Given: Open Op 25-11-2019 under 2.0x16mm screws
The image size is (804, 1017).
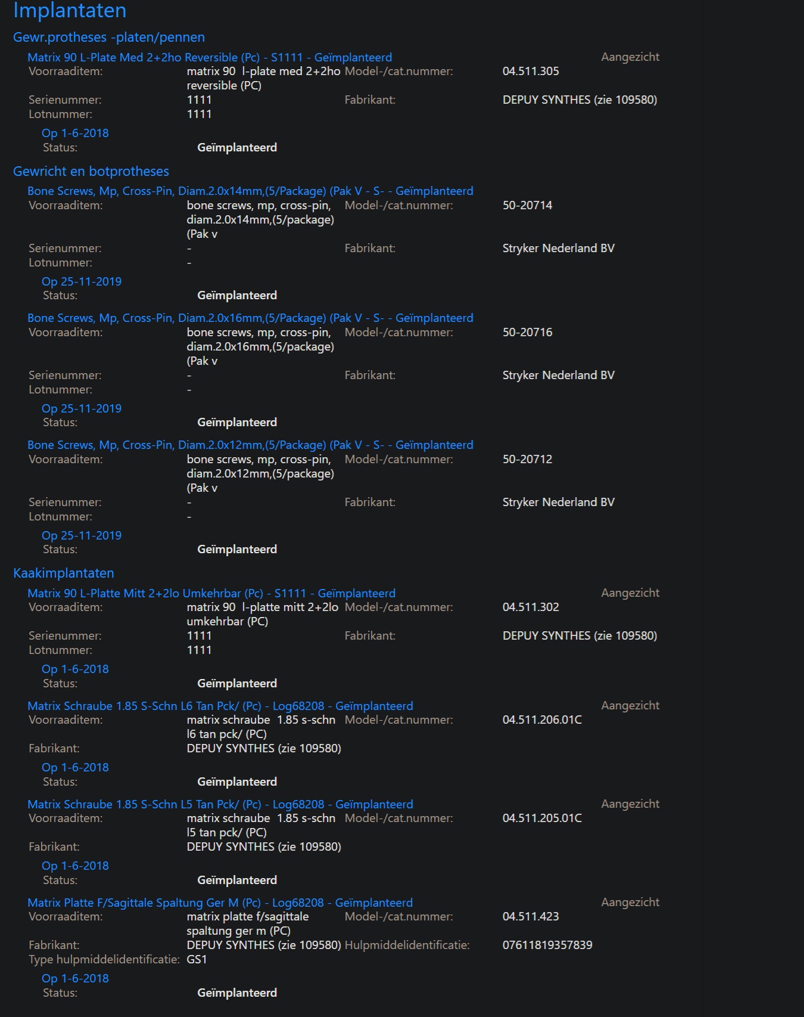Looking at the screenshot, I should 82,408.
